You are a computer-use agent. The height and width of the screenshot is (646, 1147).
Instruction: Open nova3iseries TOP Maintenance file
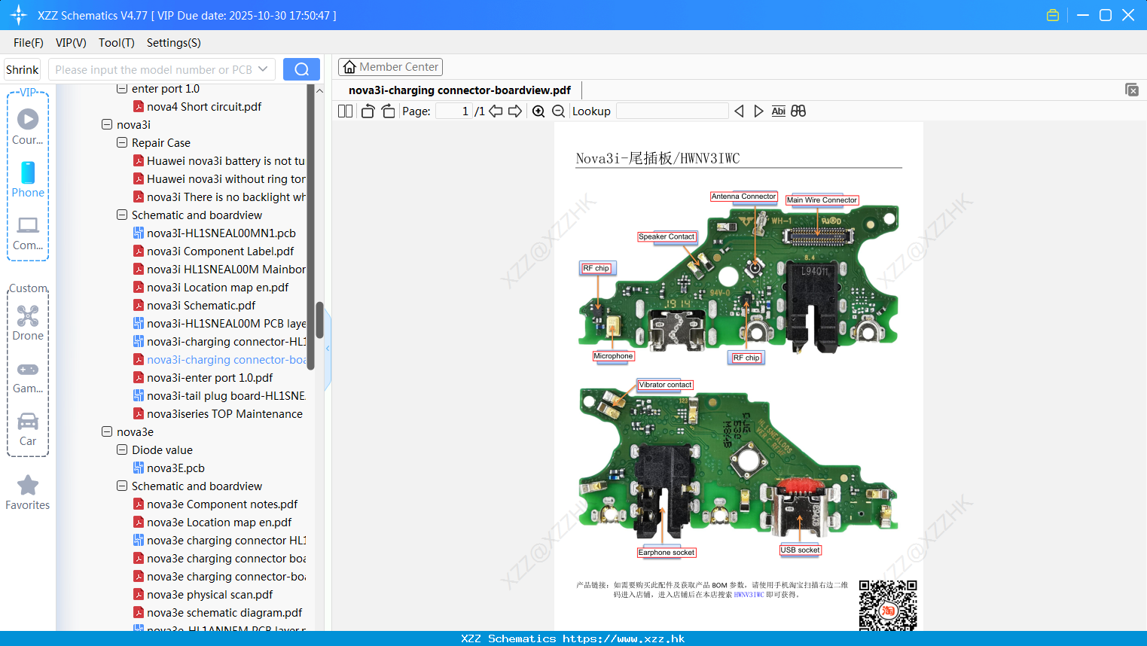(x=218, y=414)
